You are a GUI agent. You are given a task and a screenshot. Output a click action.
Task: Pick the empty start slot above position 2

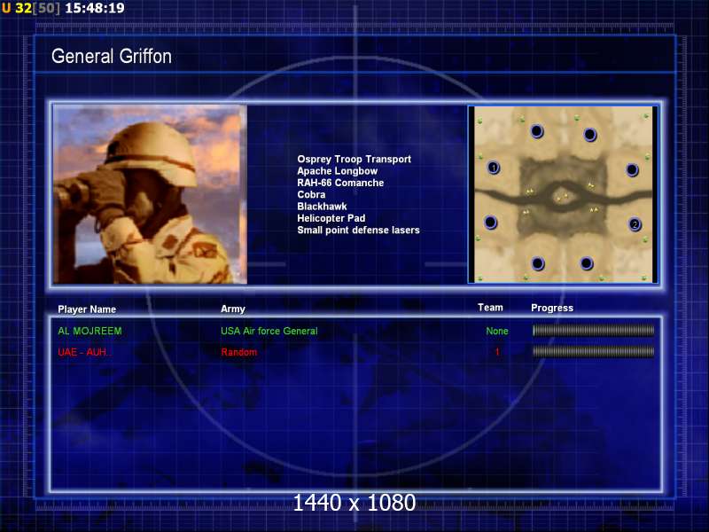click(x=632, y=169)
